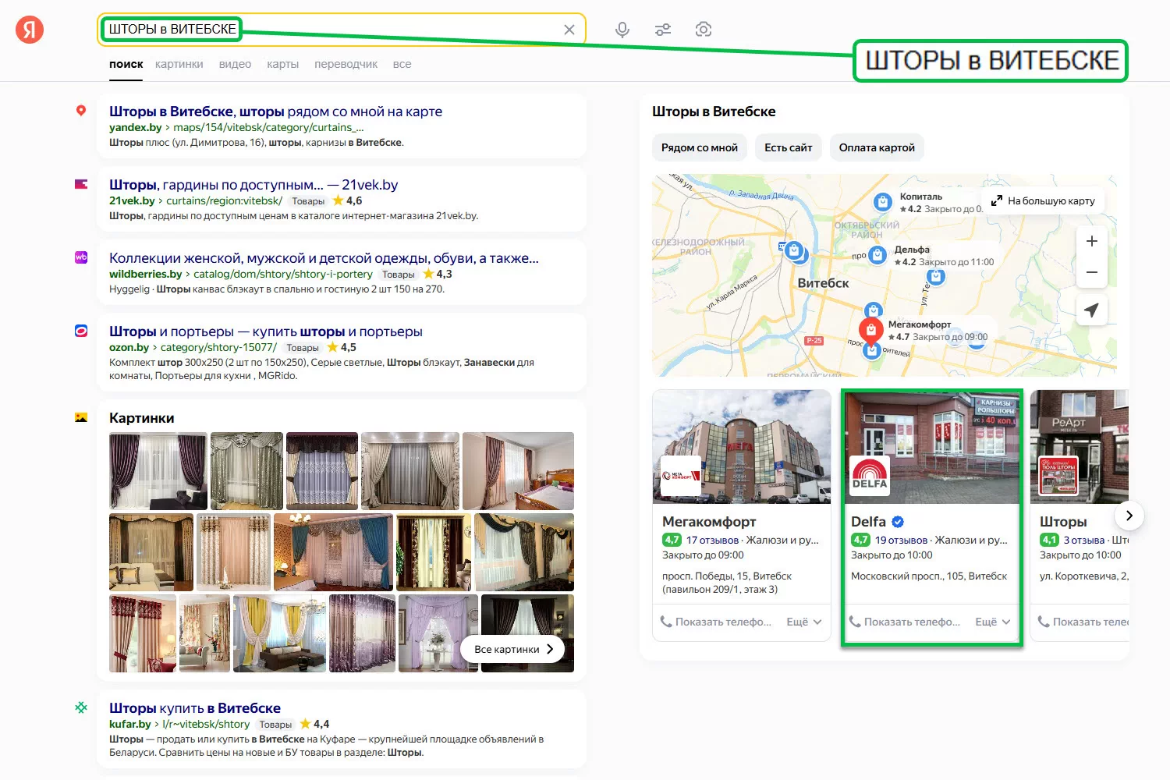Zoom out on the Vitebsk map
The width and height of the screenshot is (1170, 780).
coord(1091,272)
